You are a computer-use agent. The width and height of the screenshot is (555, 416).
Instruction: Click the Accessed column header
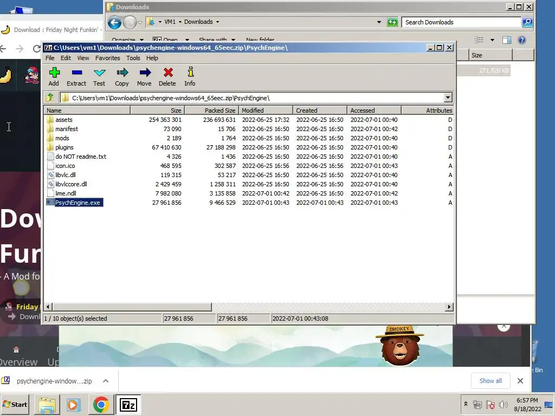(x=374, y=110)
